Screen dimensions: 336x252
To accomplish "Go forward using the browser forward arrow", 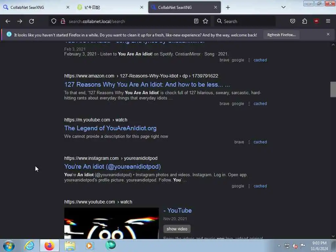I will pyautogui.click(x=20, y=21).
